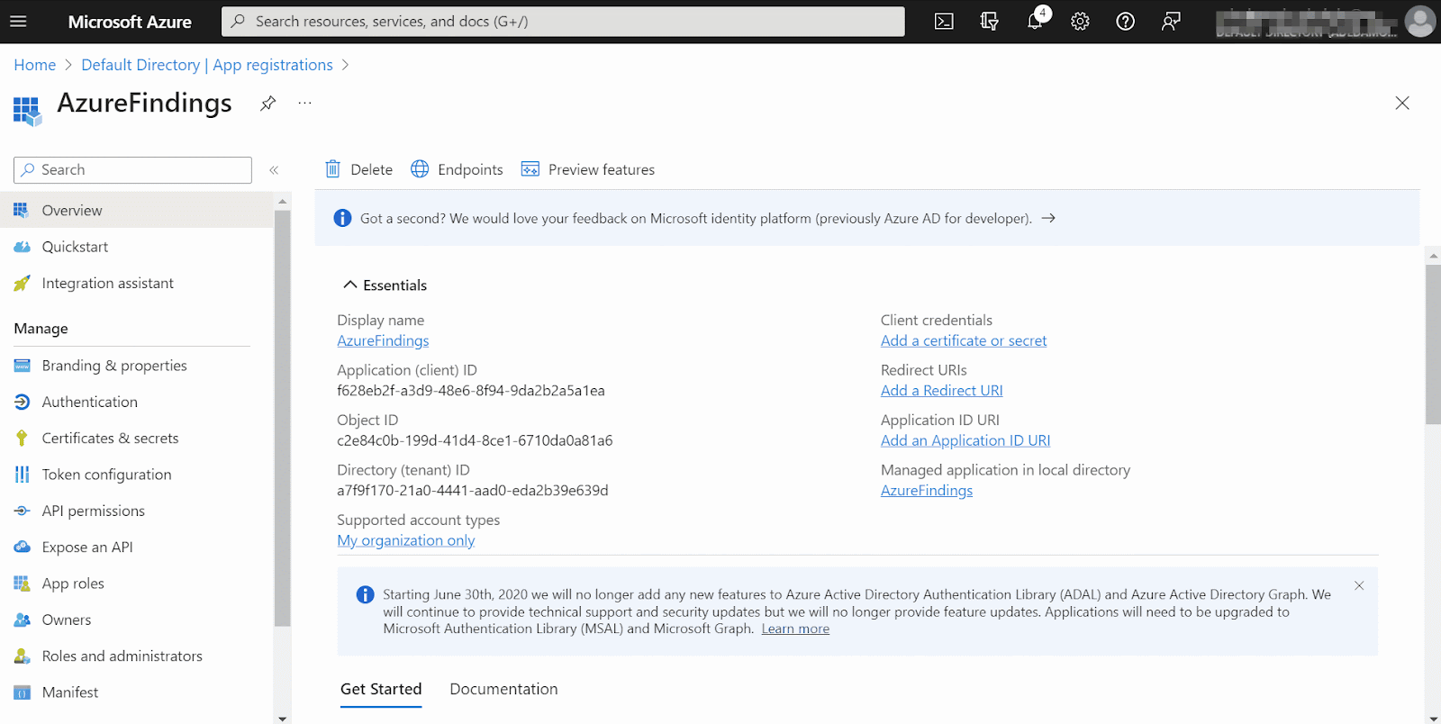The image size is (1441, 724).
Task: Open the managed application AzureFindings link
Action: point(927,490)
